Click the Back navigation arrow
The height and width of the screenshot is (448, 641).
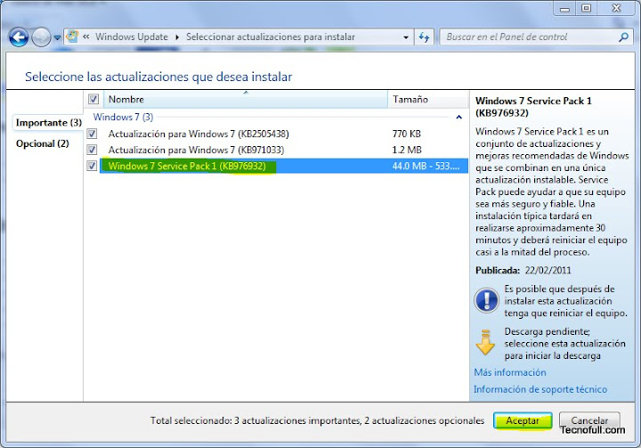[x=19, y=37]
